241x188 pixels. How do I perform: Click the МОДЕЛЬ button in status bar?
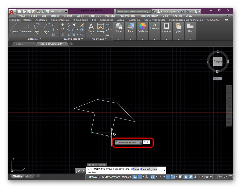(x=127, y=177)
